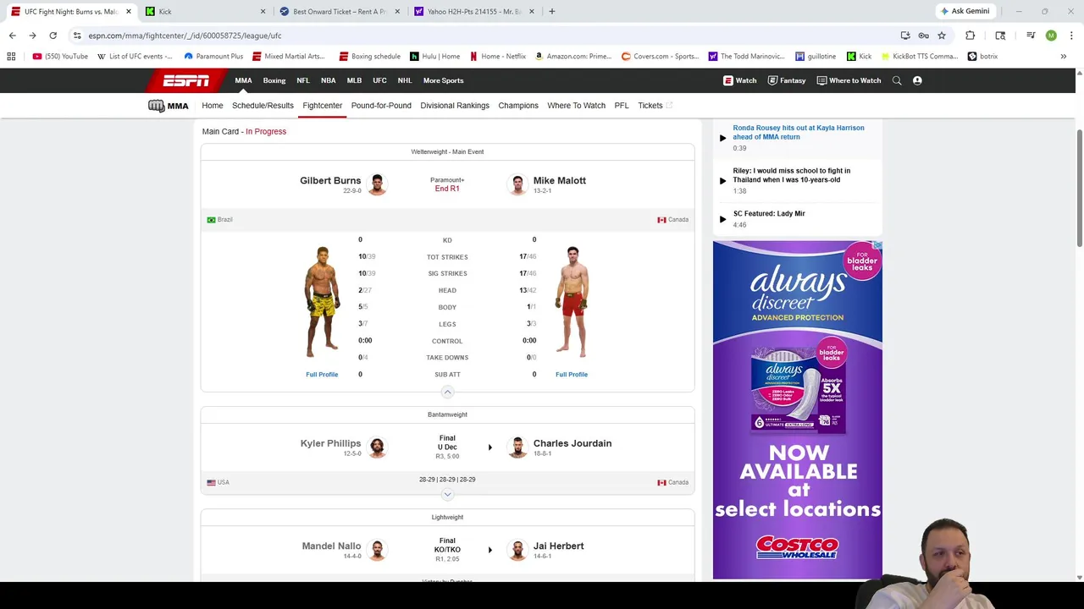Click the ESPN logo

[x=186, y=80]
